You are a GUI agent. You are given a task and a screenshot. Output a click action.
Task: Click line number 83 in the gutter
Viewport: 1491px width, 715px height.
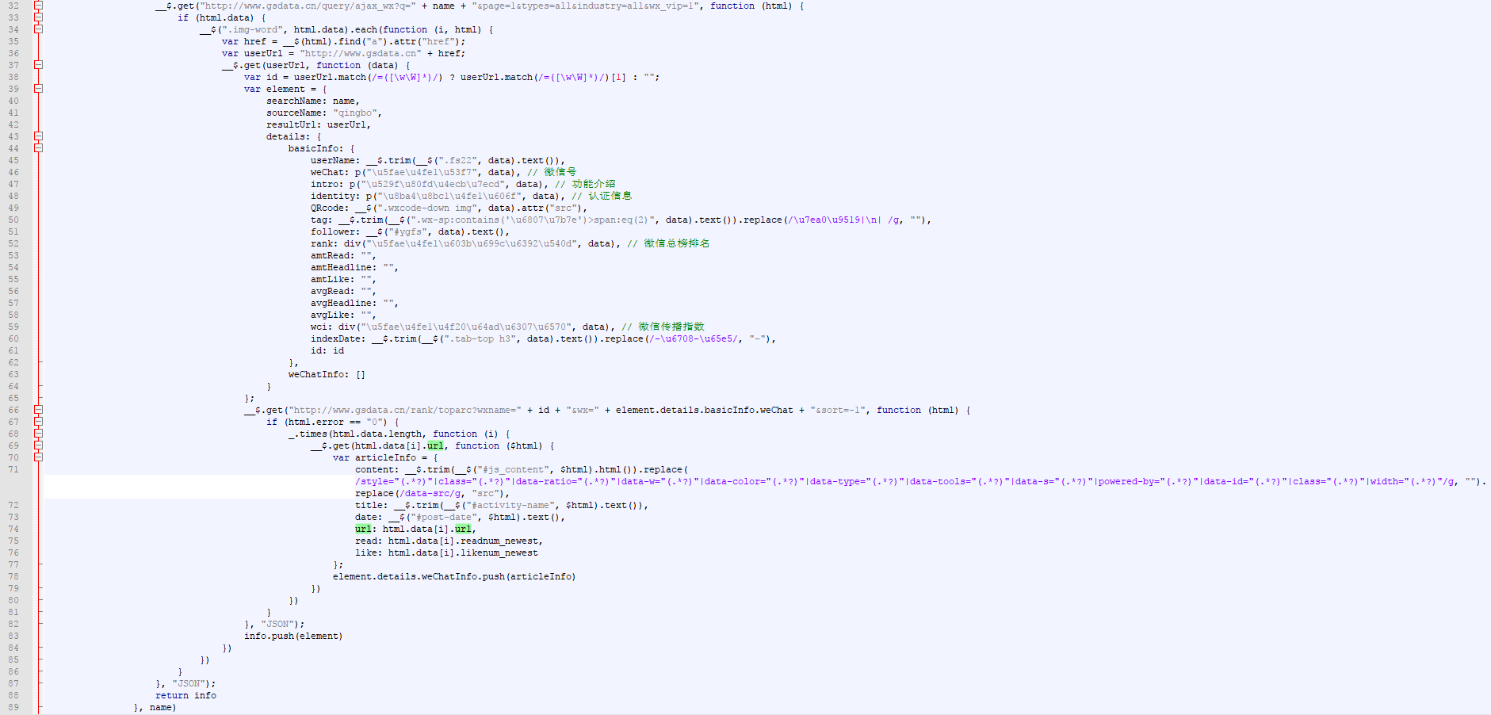point(13,636)
